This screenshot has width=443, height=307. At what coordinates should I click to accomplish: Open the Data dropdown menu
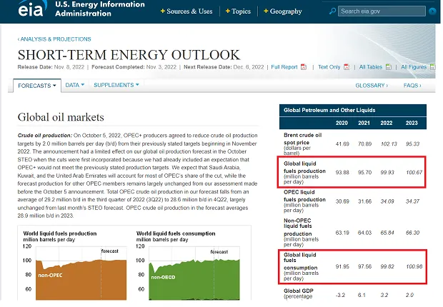pos(74,85)
